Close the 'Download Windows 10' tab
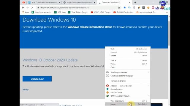This screenshot has height=106, width=190. pos(130,2)
